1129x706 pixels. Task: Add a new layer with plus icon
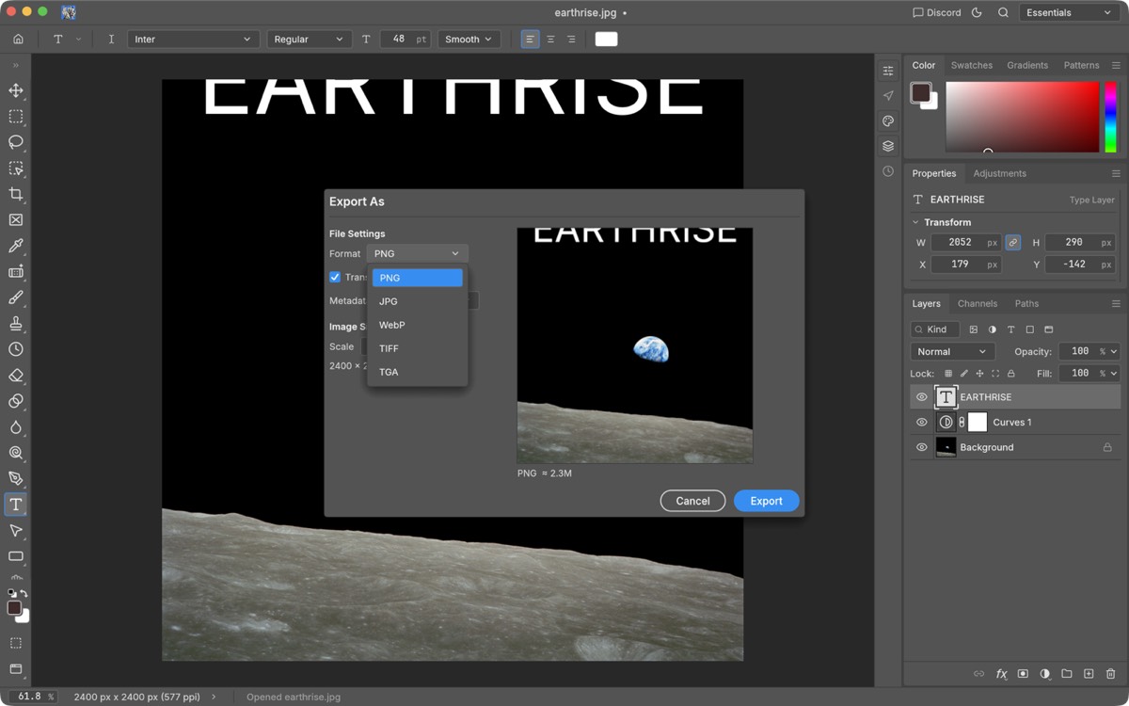1089,674
